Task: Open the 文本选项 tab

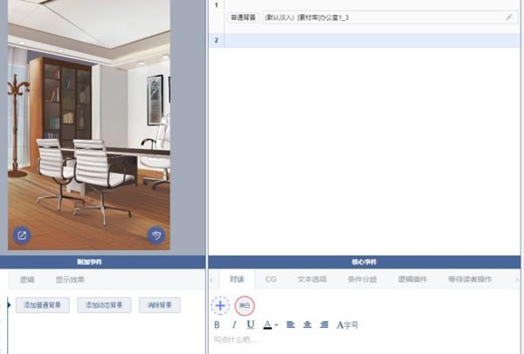Action: [312, 280]
